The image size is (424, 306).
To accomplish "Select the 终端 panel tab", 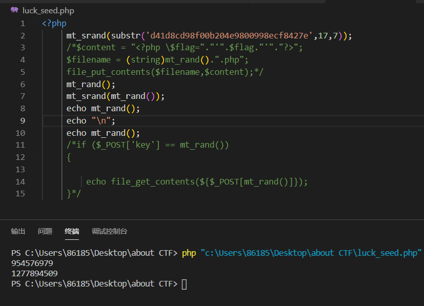I will tap(72, 231).
